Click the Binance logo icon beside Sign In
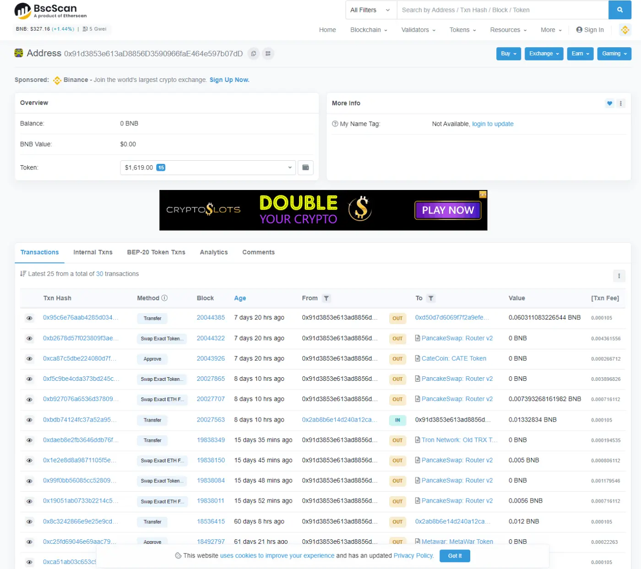Image resolution: width=641 pixels, height=569 pixels. 625,30
